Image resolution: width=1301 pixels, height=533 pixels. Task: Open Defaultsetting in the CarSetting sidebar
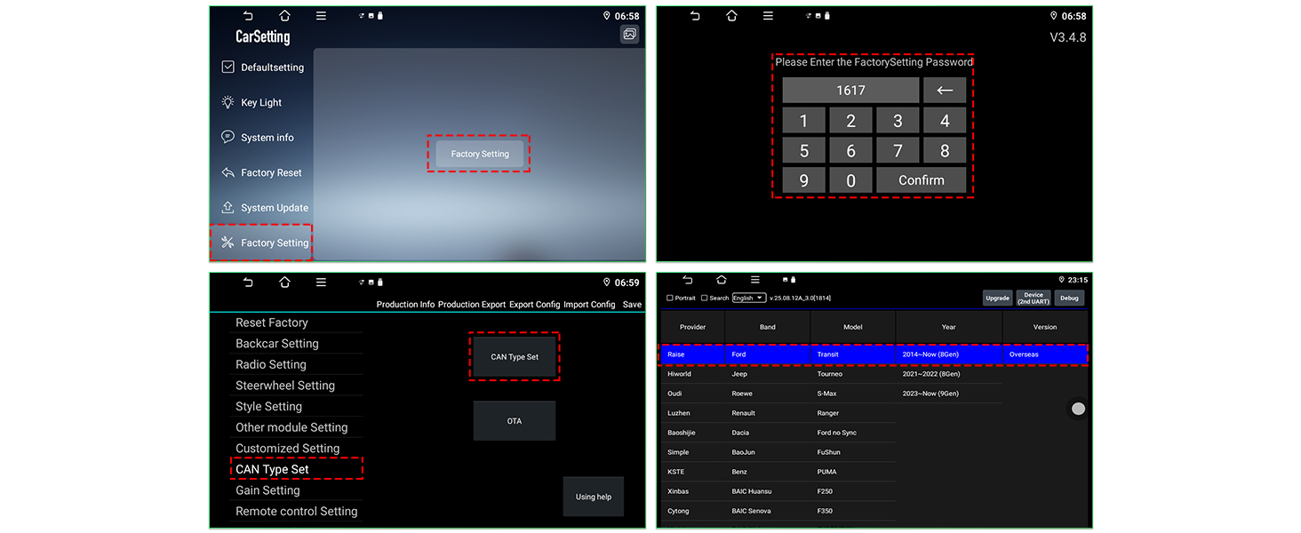[262, 68]
